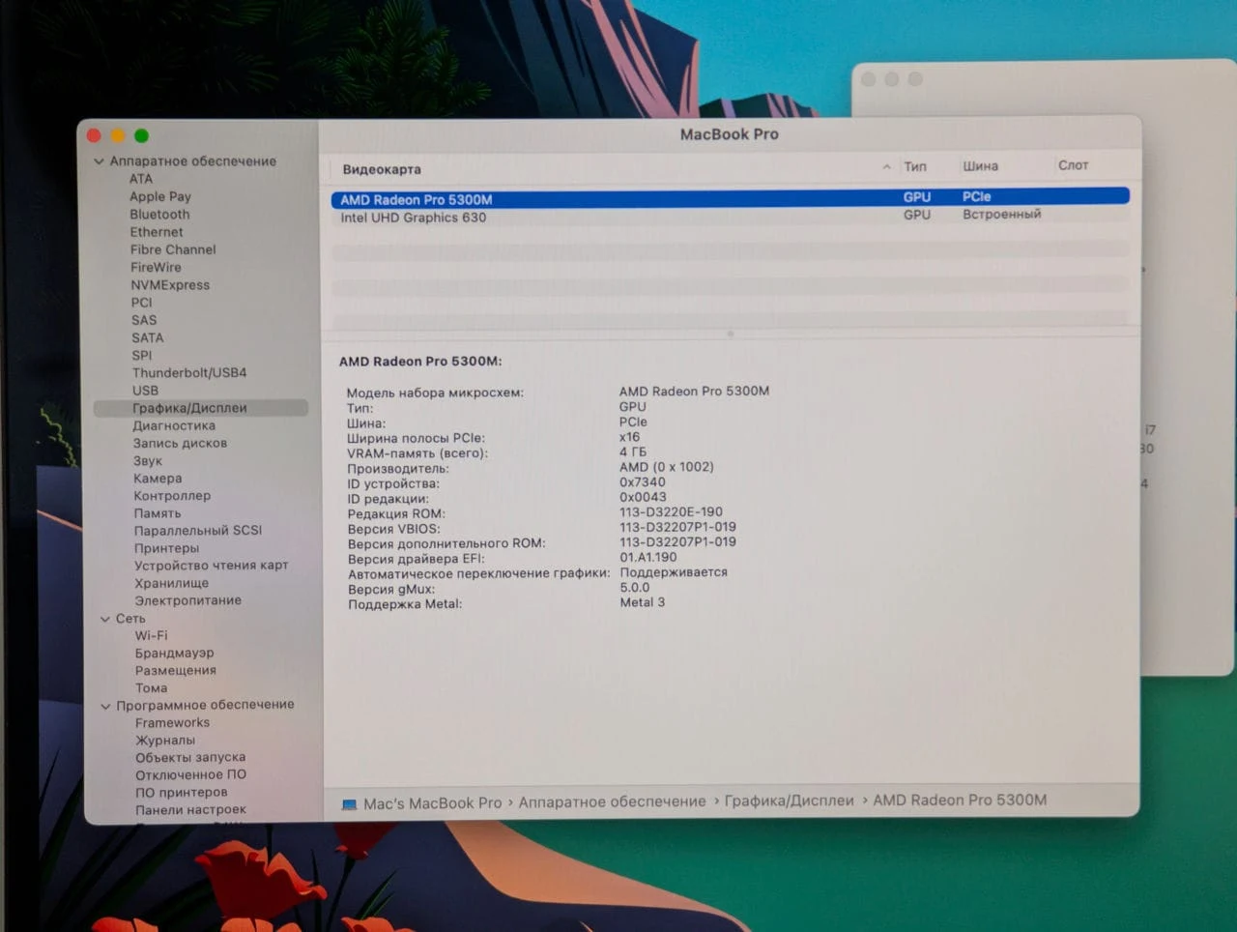1237x932 pixels.
Task: Select the PCI sidebar entry
Action: pyautogui.click(x=142, y=303)
